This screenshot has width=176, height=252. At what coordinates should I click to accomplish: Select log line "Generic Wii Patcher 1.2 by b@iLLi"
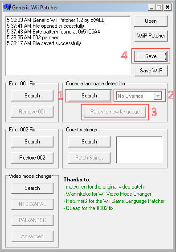click(56, 20)
